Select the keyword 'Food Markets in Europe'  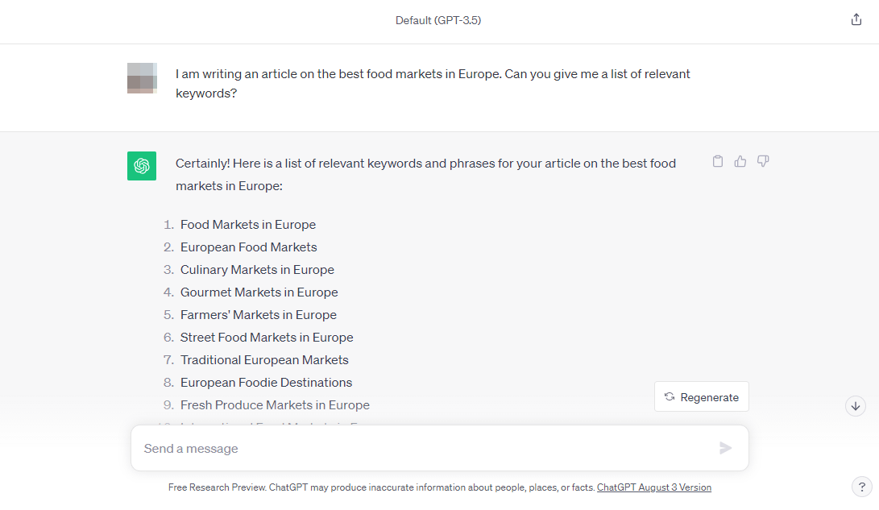click(247, 224)
